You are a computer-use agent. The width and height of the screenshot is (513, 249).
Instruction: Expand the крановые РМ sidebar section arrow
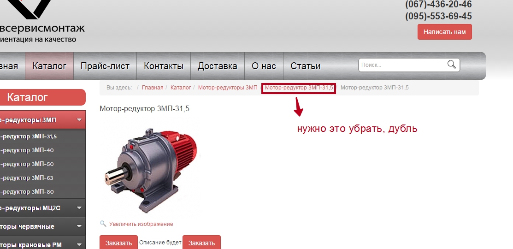[x=79, y=245]
